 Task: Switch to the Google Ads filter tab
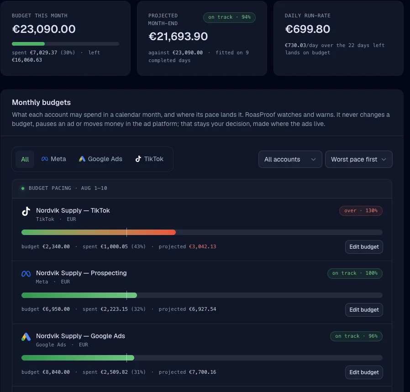(x=100, y=159)
